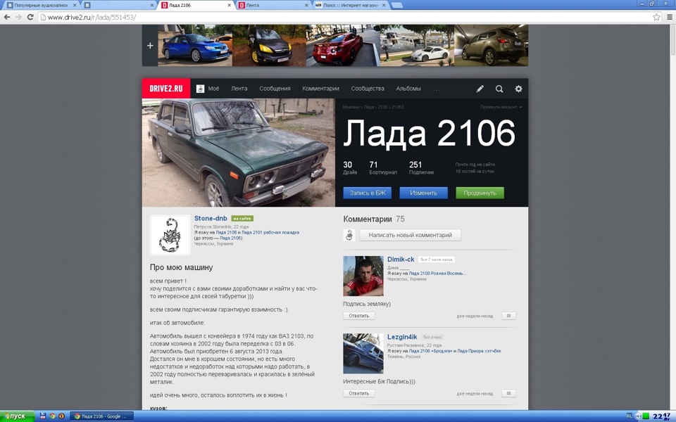Click Lezgin4ik avatar photo
Screen dimensions: 676x422
pyautogui.click(x=363, y=354)
